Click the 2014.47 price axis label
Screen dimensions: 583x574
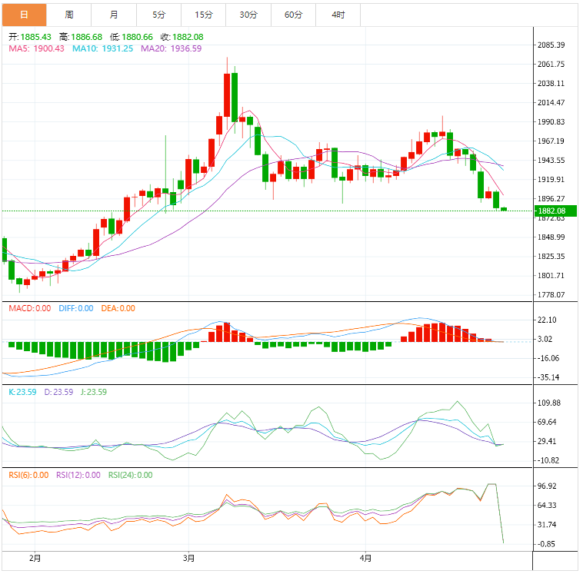point(551,103)
